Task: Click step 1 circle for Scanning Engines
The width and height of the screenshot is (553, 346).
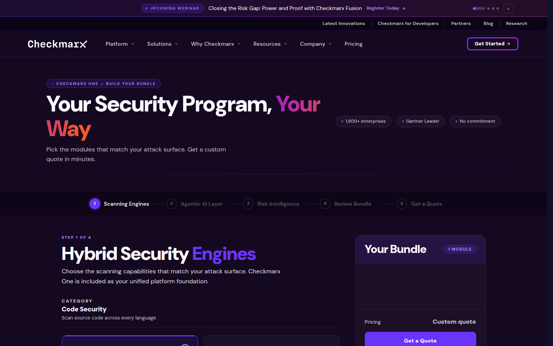Action: point(94,204)
